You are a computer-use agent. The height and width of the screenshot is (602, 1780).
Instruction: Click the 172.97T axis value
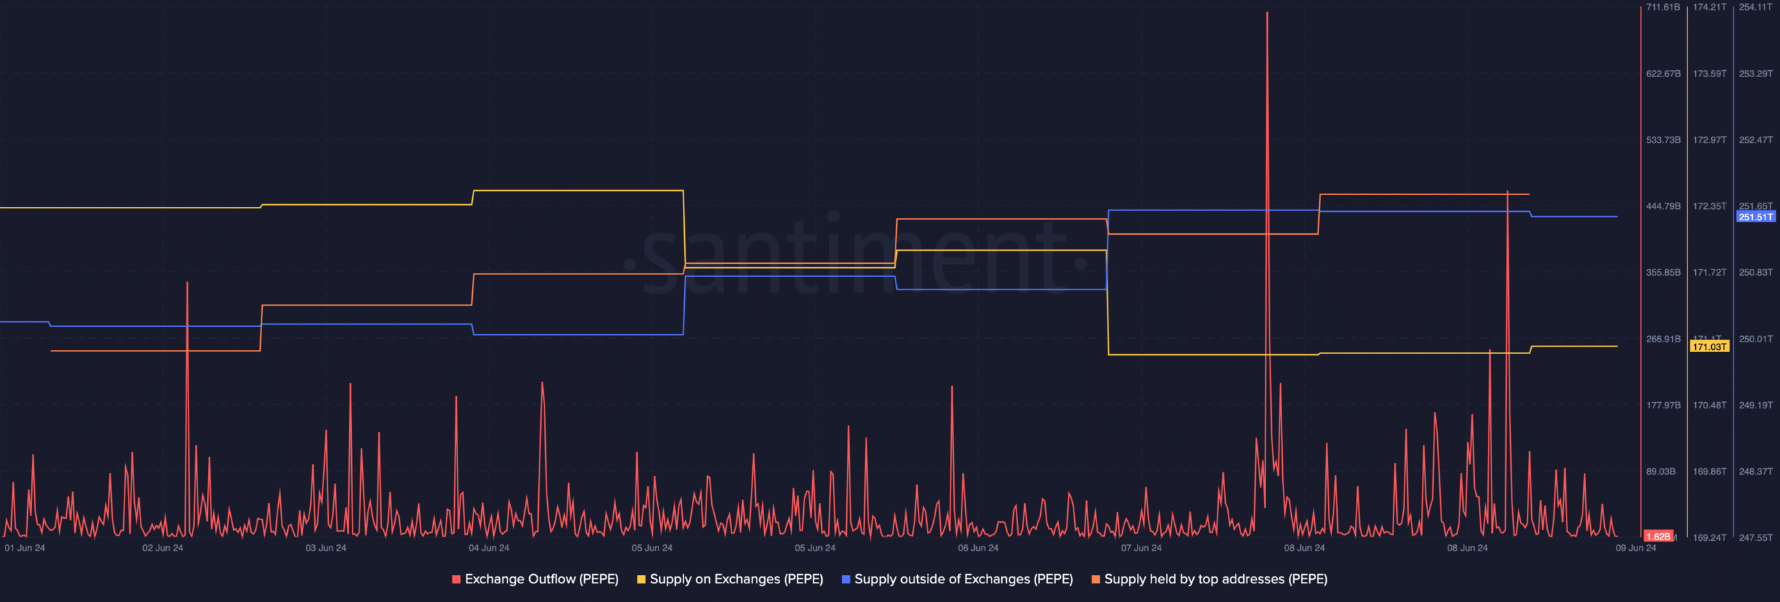tap(1710, 140)
